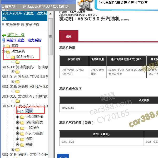This screenshot has width=158, height=158.
Task: Click the 1:4:2:5:3:6 firing order cell
Action: pos(108,108)
